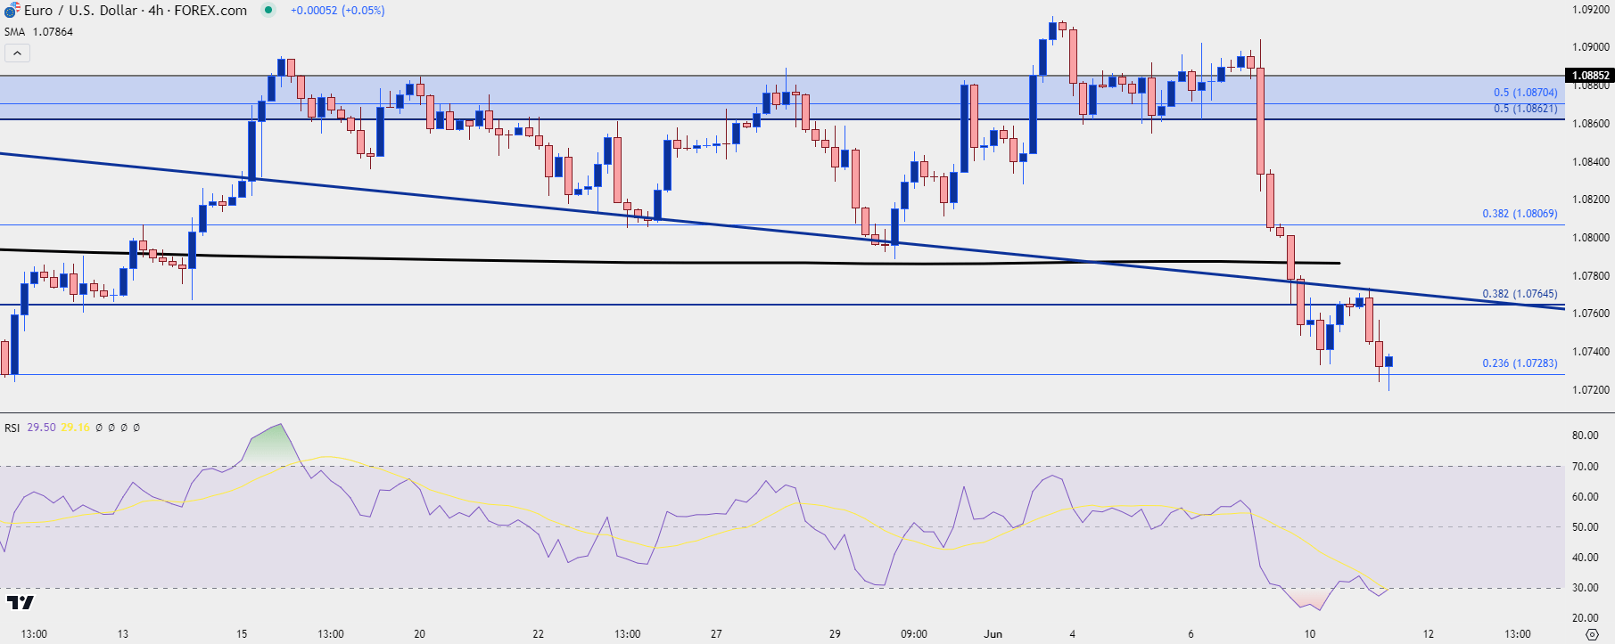The image size is (1615, 644).
Task: Click the 1.07200 price axis label
Action: coord(1591,390)
